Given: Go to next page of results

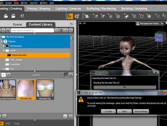Looking at the screenshot, I should pyautogui.click(x=8, y=75).
